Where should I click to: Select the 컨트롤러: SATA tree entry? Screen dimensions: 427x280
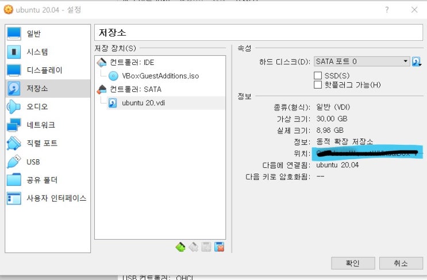[x=136, y=89]
